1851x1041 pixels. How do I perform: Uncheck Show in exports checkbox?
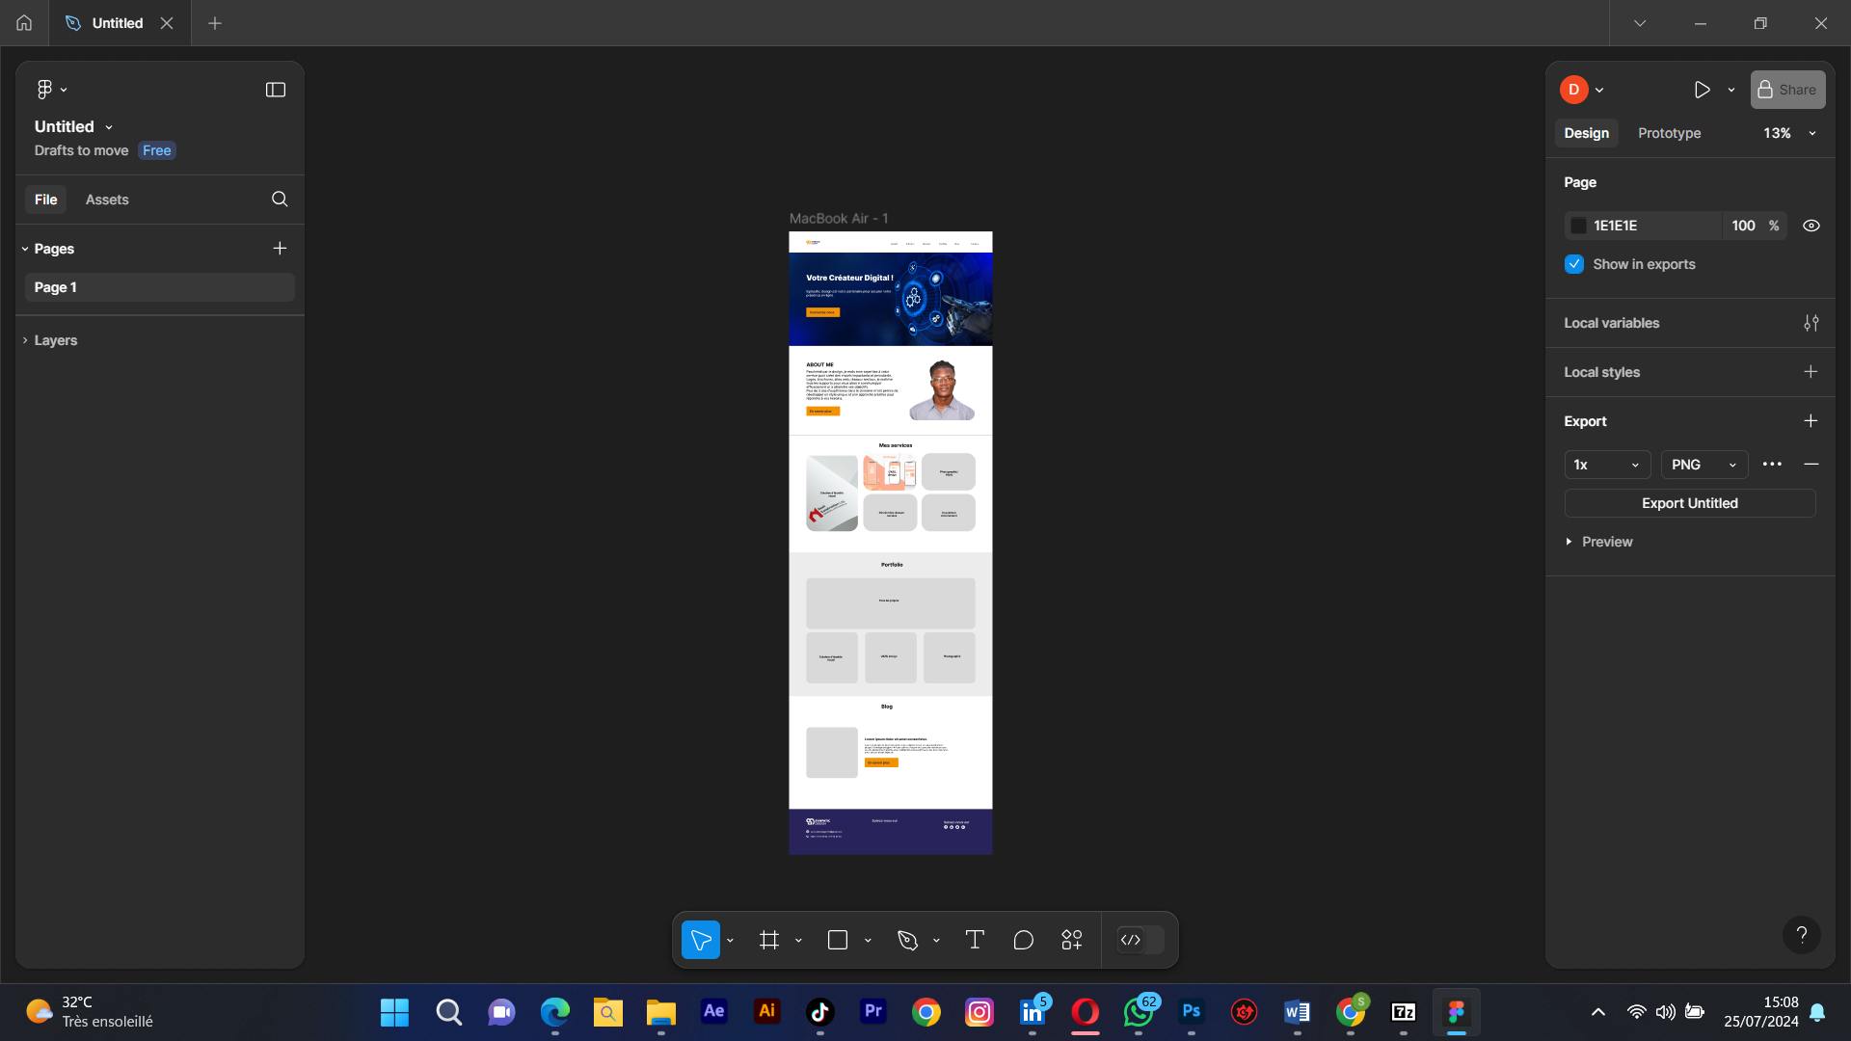(x=1574, y=264)
